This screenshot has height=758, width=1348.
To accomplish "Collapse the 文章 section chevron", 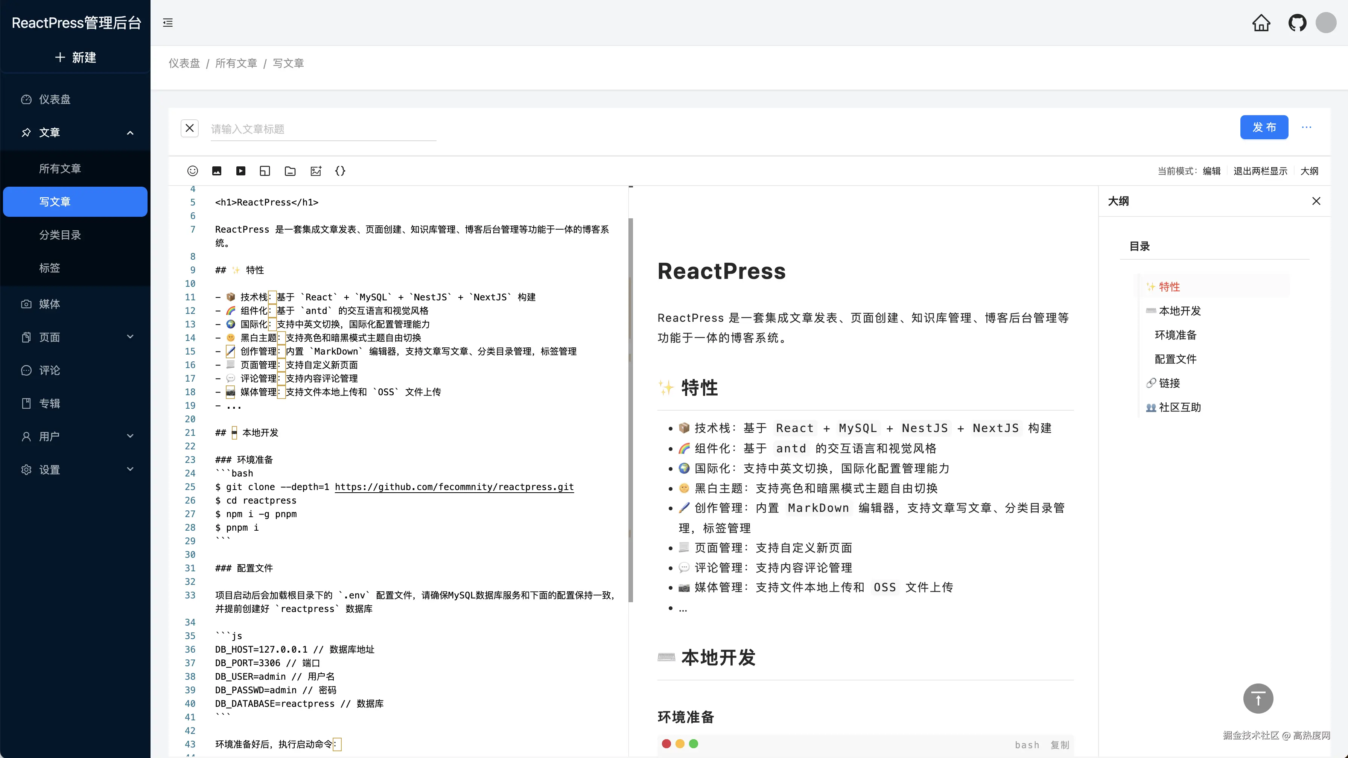I will pos(130,132).
